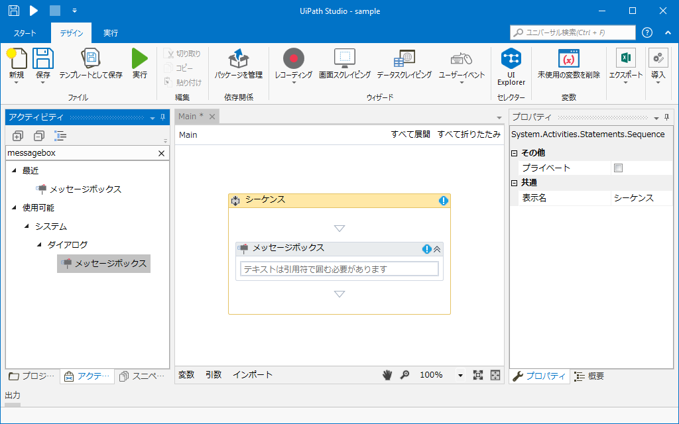679x424 pixels.
Task: Open the 100% zoom dropdown
Action: tap(460, 376)
